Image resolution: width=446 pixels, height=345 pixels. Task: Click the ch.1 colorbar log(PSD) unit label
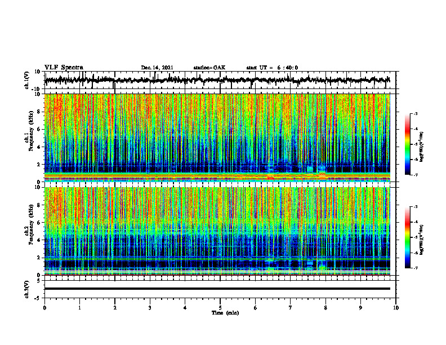422,147
